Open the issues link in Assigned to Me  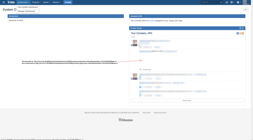(x=152, y=21)
